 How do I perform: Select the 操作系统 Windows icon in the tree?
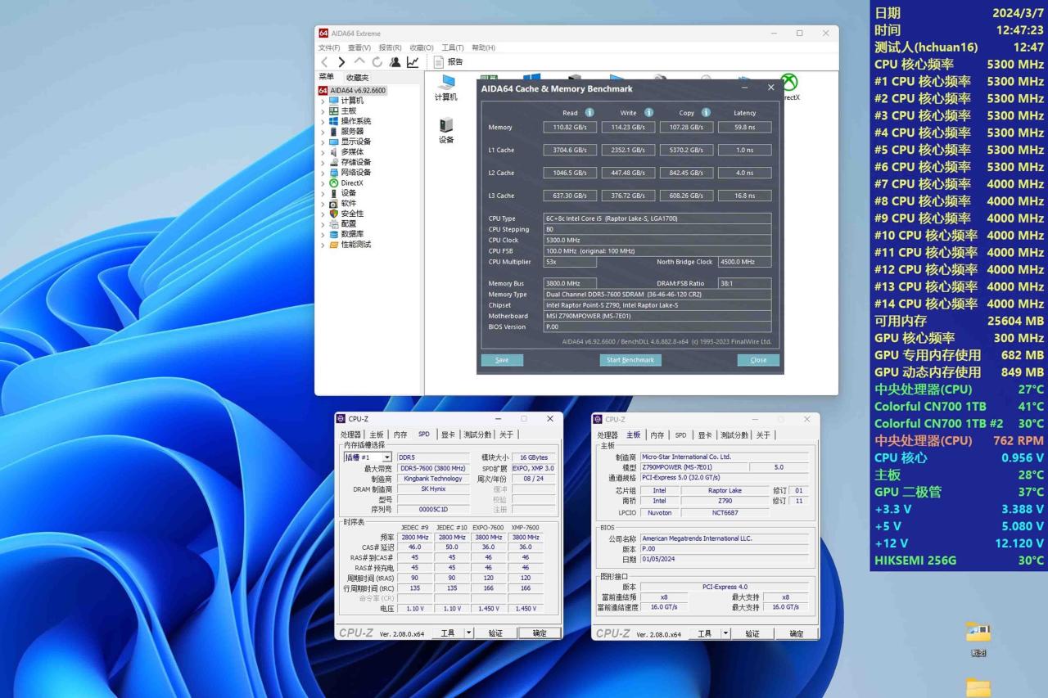click(334, 121)
